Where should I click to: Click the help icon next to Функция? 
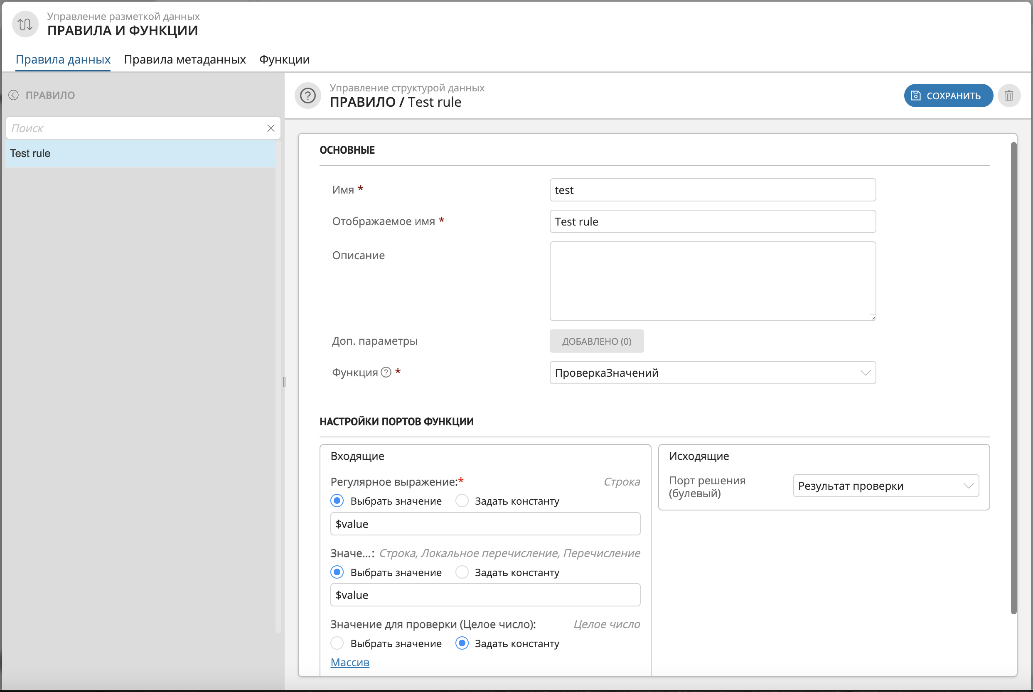point(386,373)
